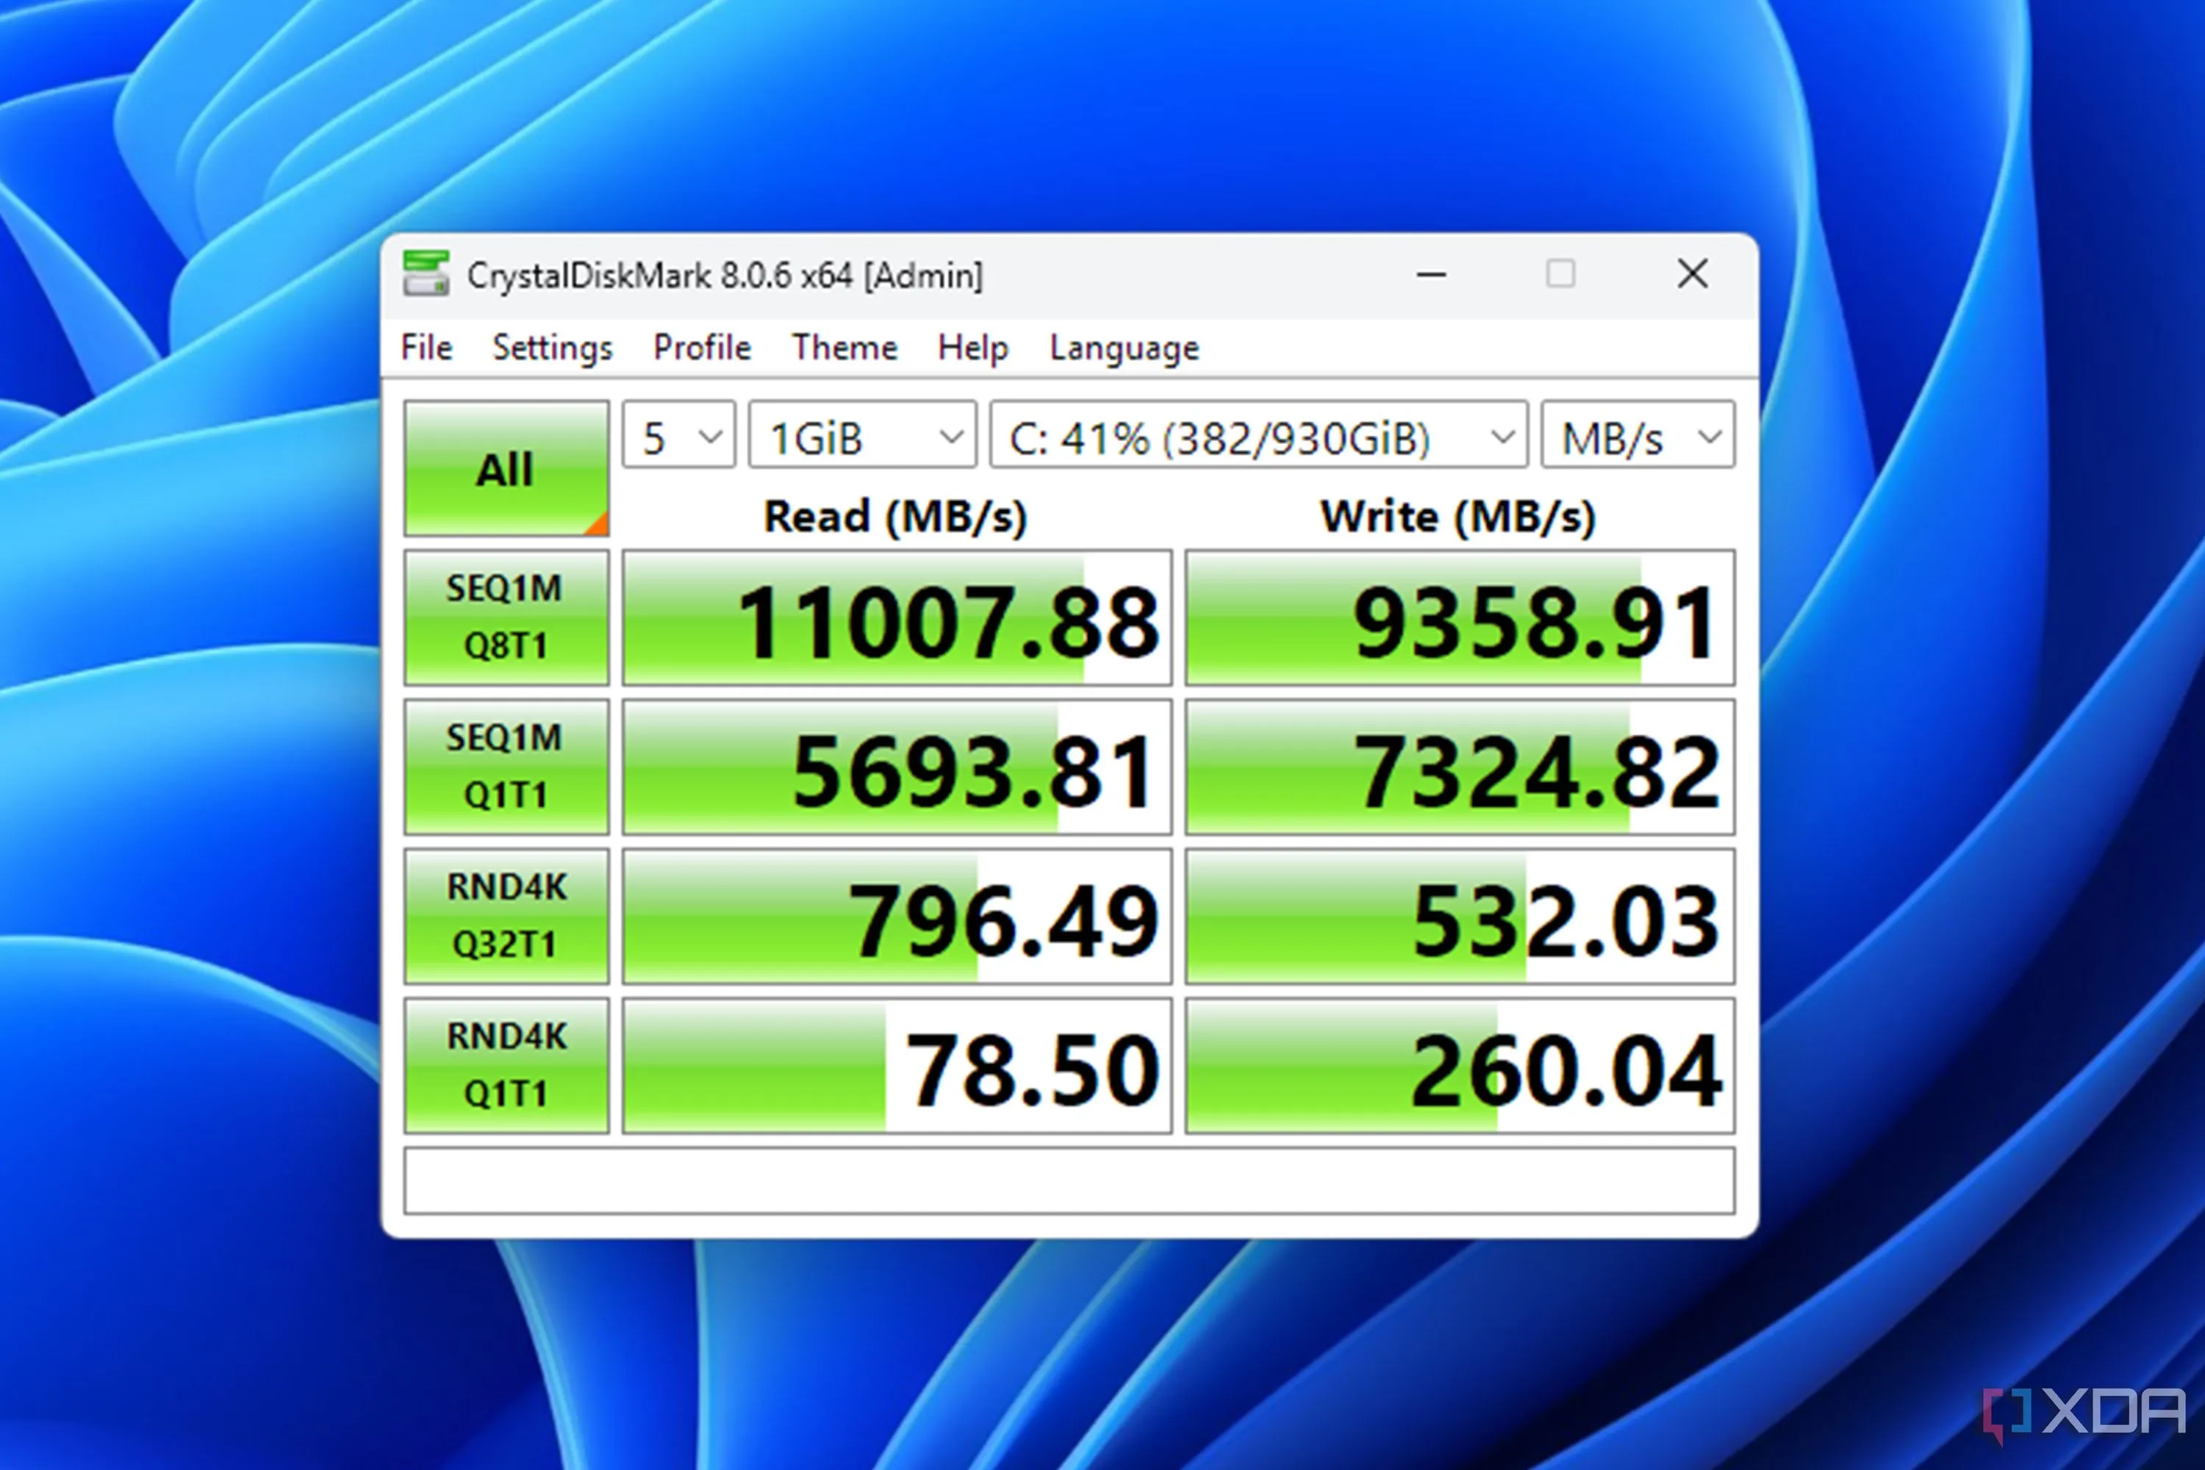Image resolution: width=2205 pixels, height=1470 pixels.
Task: Open the Theme menu
Action: coord(844,347)
